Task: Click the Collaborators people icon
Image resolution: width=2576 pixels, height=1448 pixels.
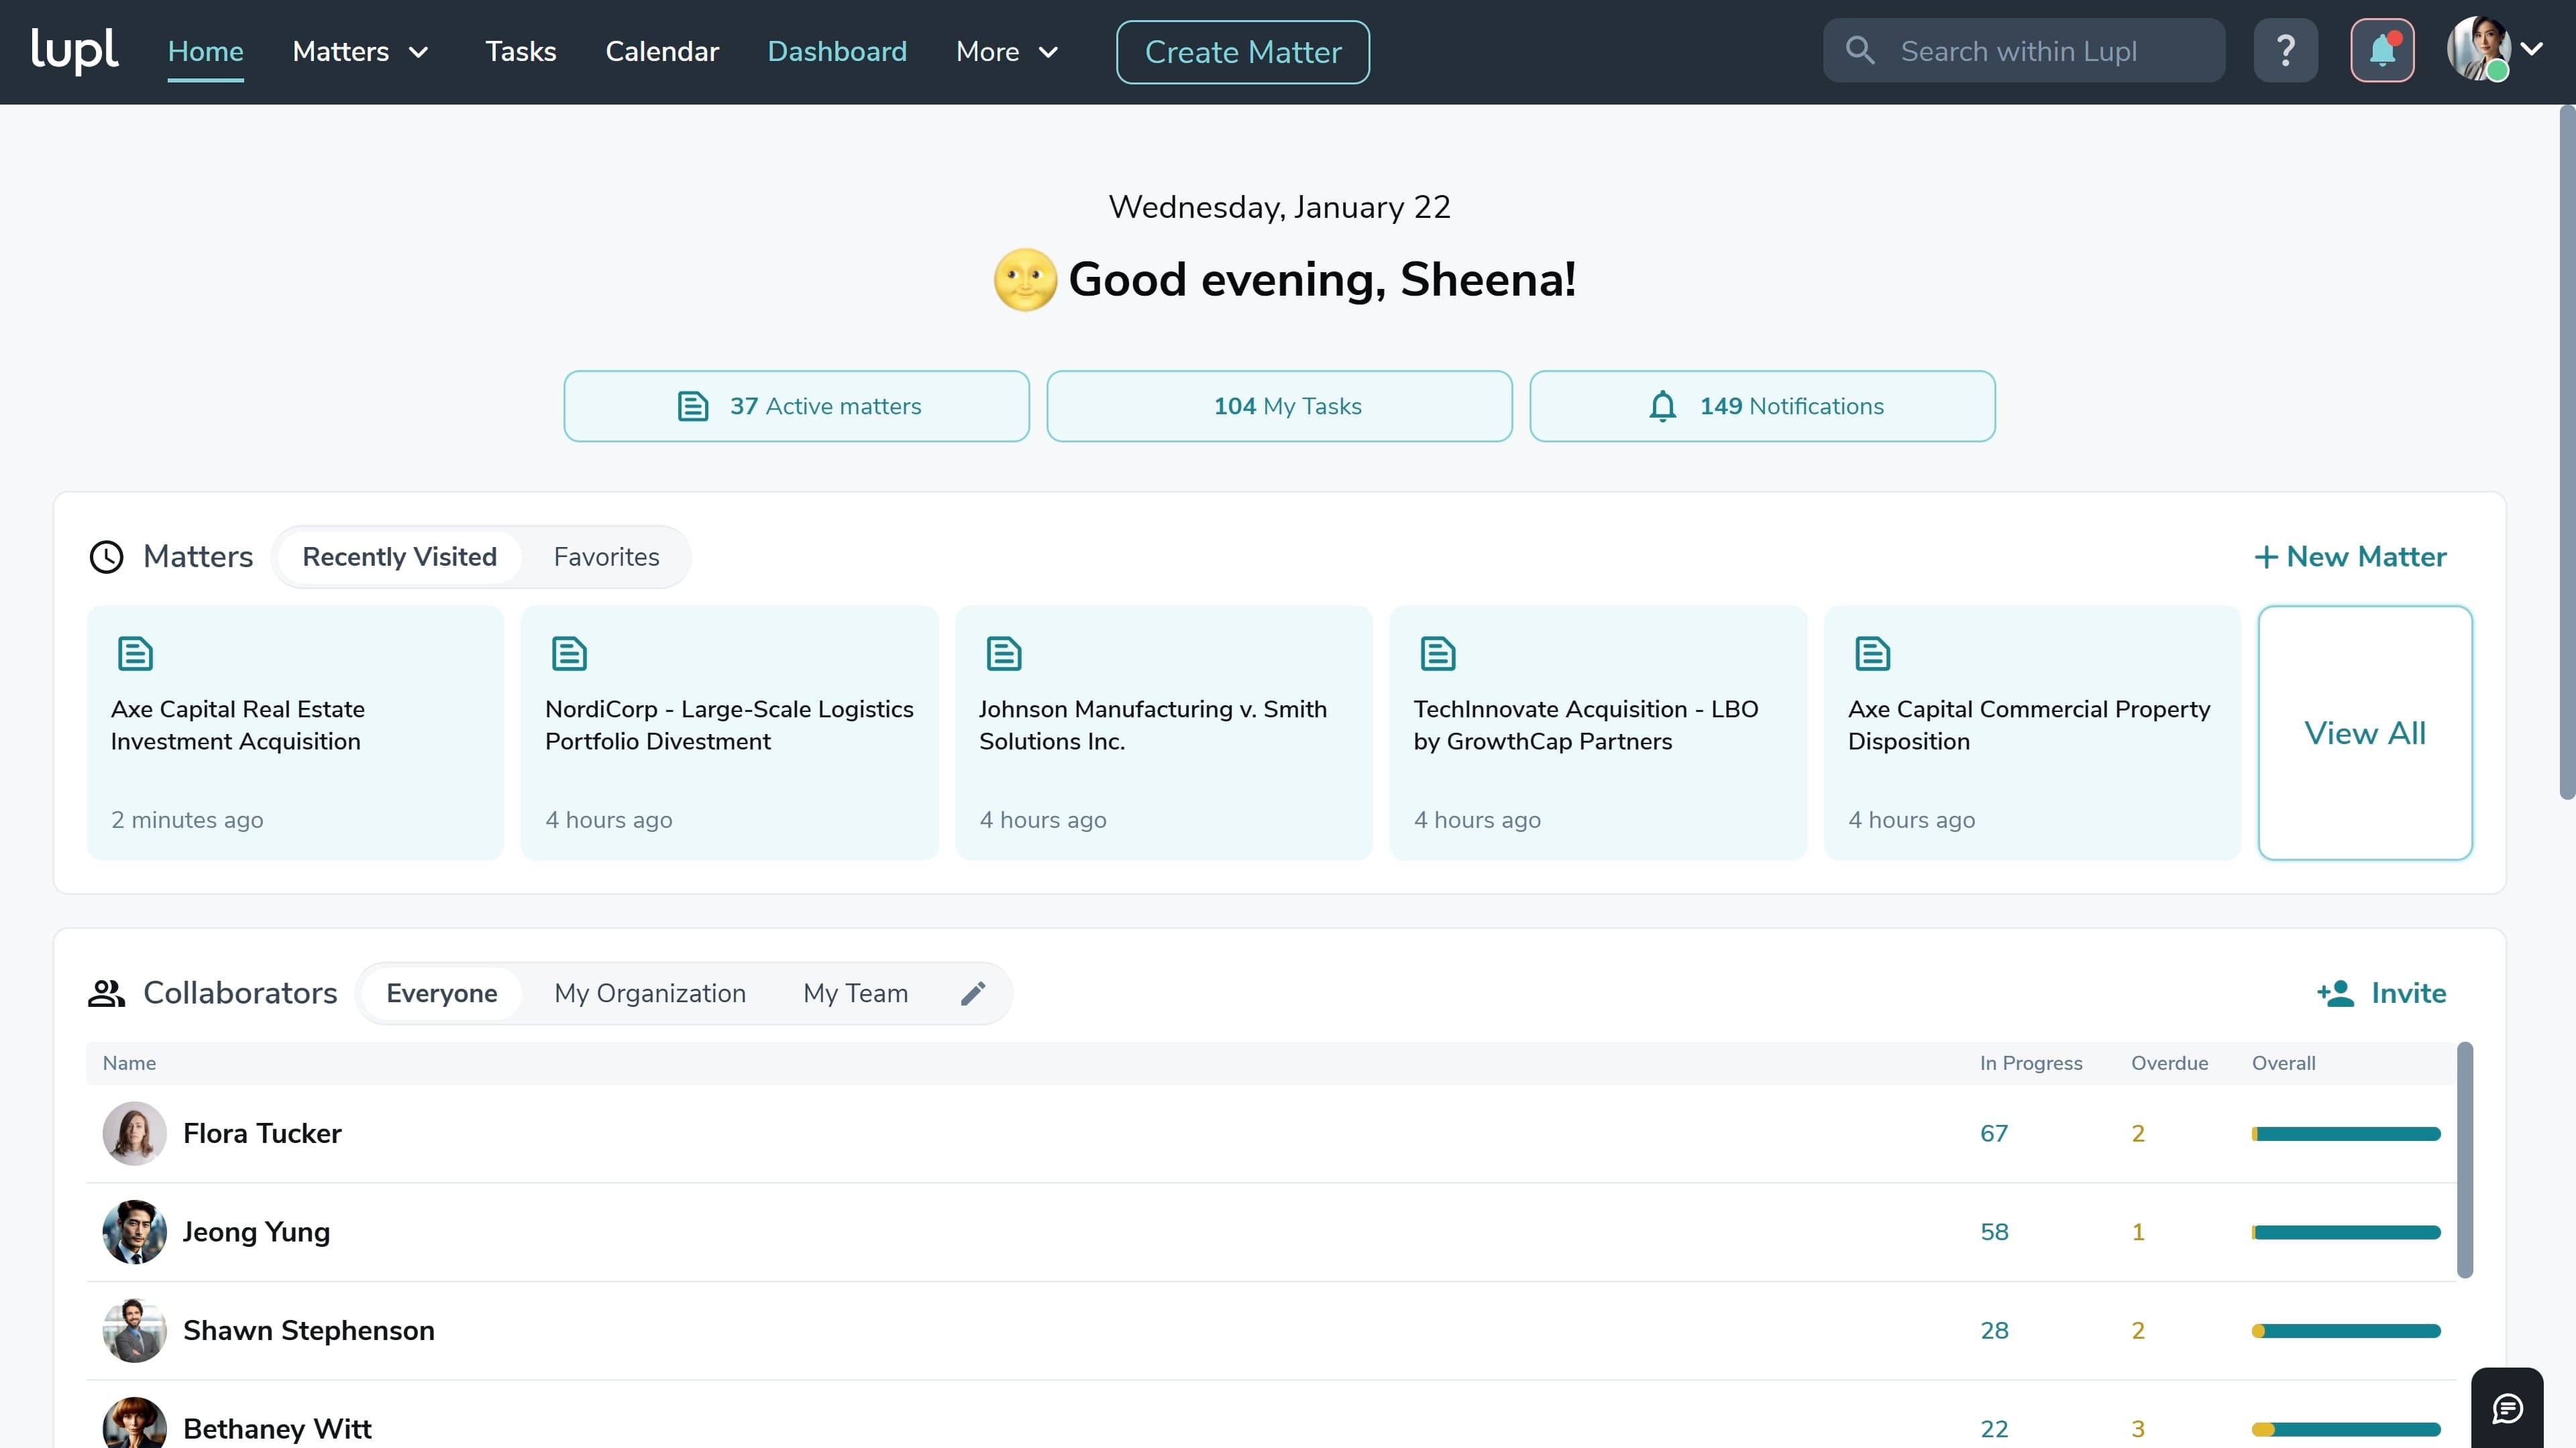Action: (x=107, y=993)
